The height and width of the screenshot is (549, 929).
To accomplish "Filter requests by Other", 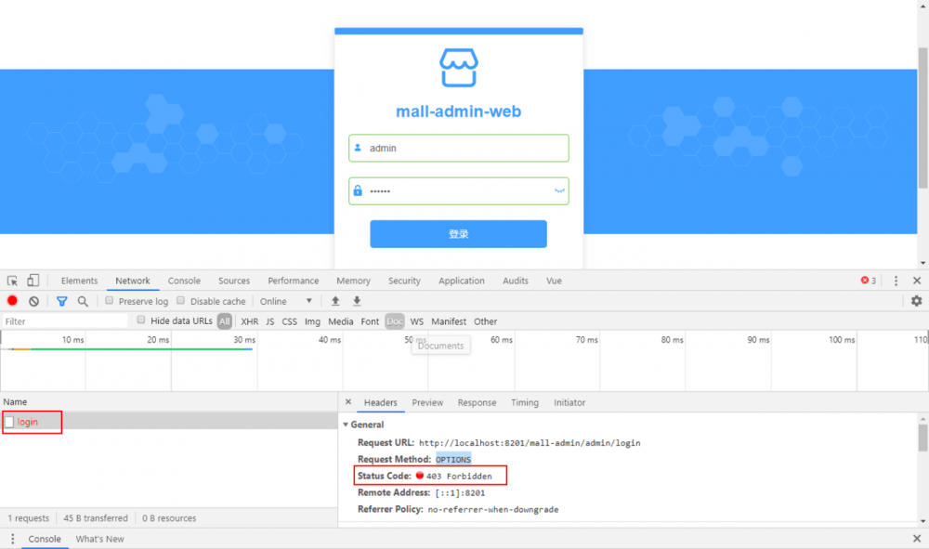I will point(485,321).
